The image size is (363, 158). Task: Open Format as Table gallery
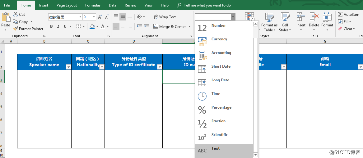[269, 23]
